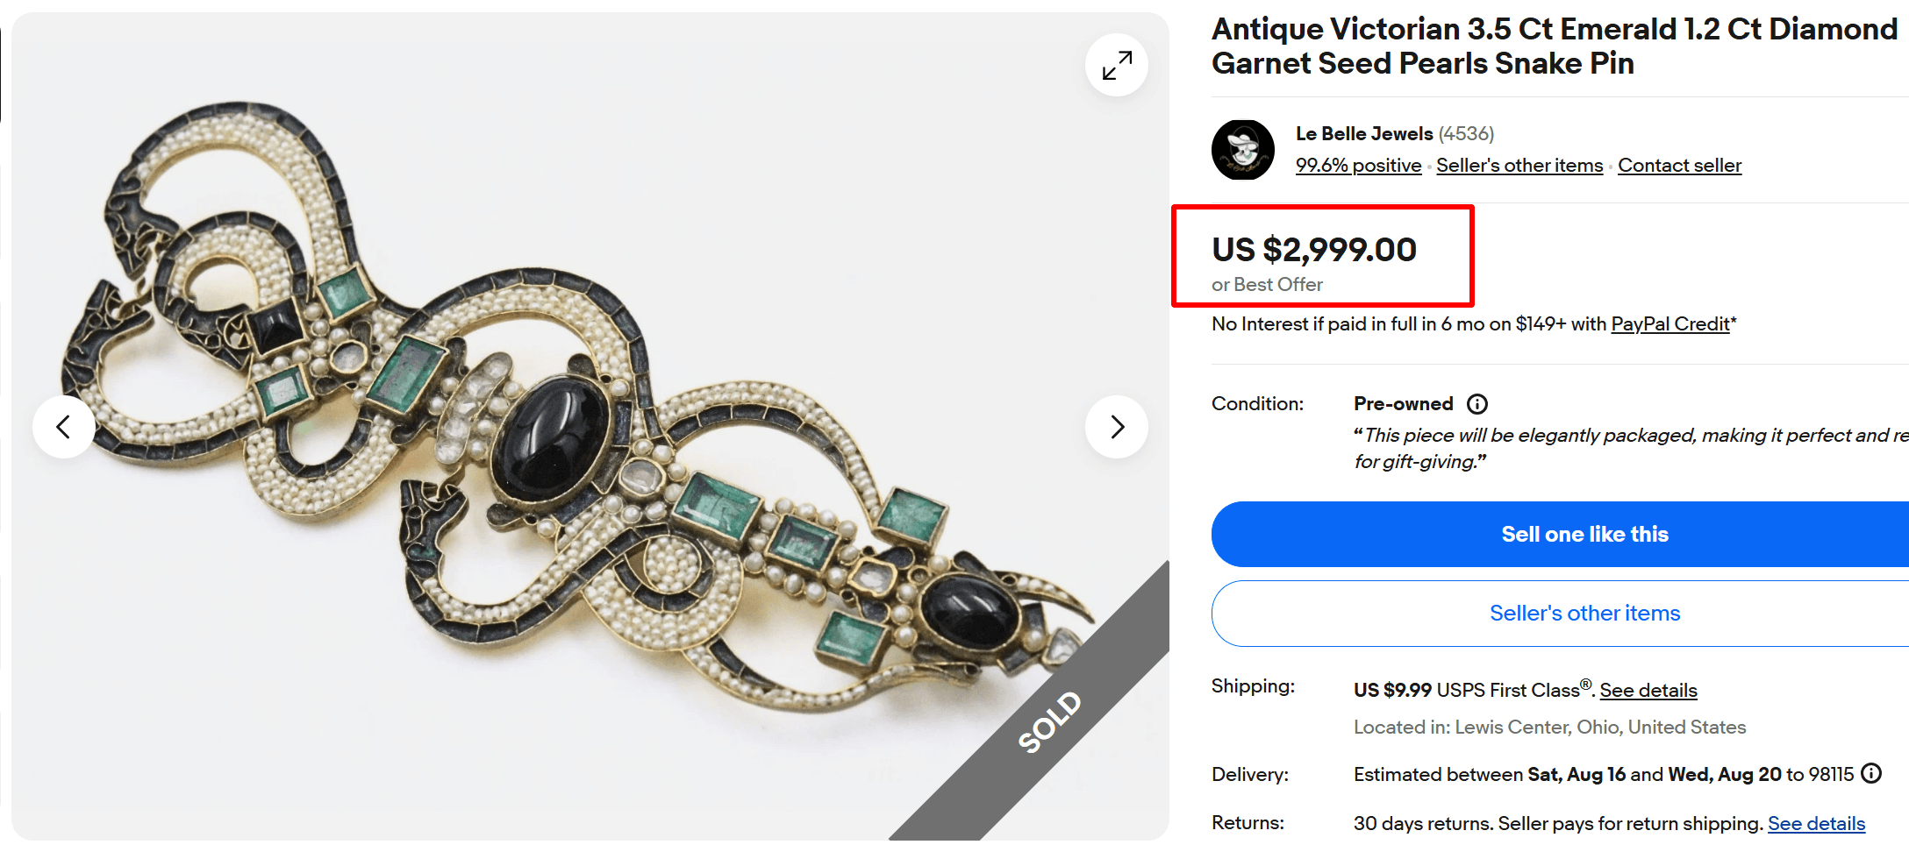
Task: Open the "Contact seller" link
Action: coord(1679,165)
